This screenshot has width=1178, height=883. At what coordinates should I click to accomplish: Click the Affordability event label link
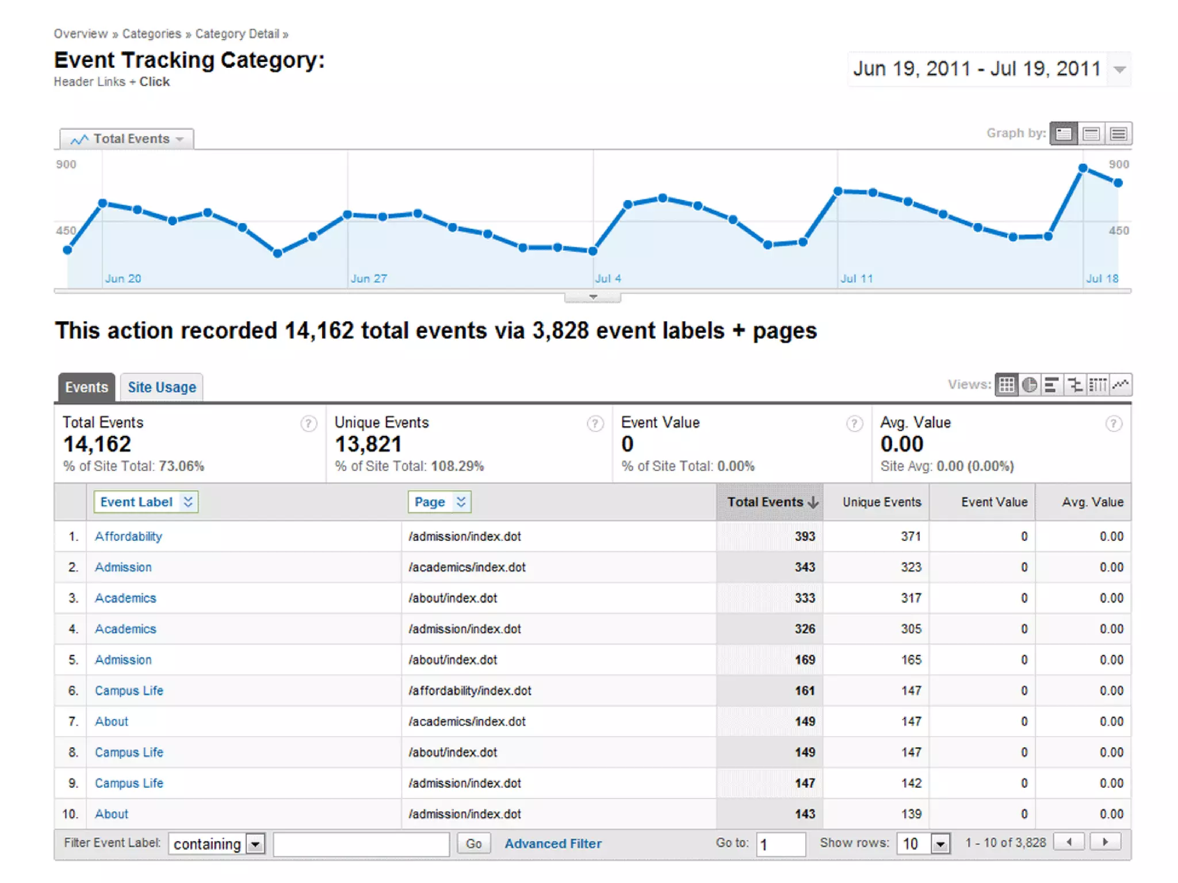[x=128, y=536]
